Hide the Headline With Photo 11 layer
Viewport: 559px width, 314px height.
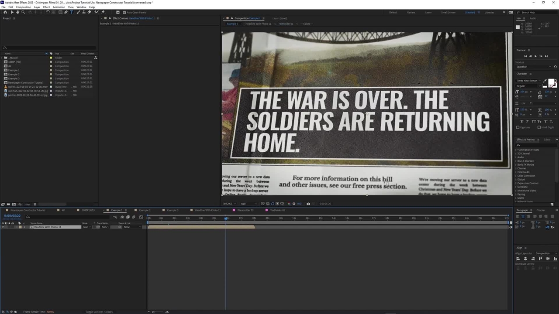pos(3,227)
